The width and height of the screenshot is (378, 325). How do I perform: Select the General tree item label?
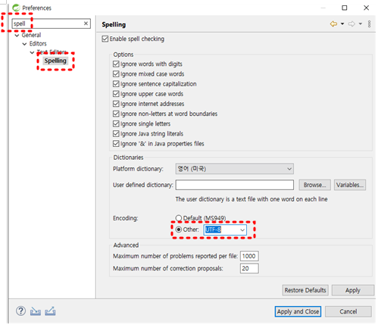31,35
